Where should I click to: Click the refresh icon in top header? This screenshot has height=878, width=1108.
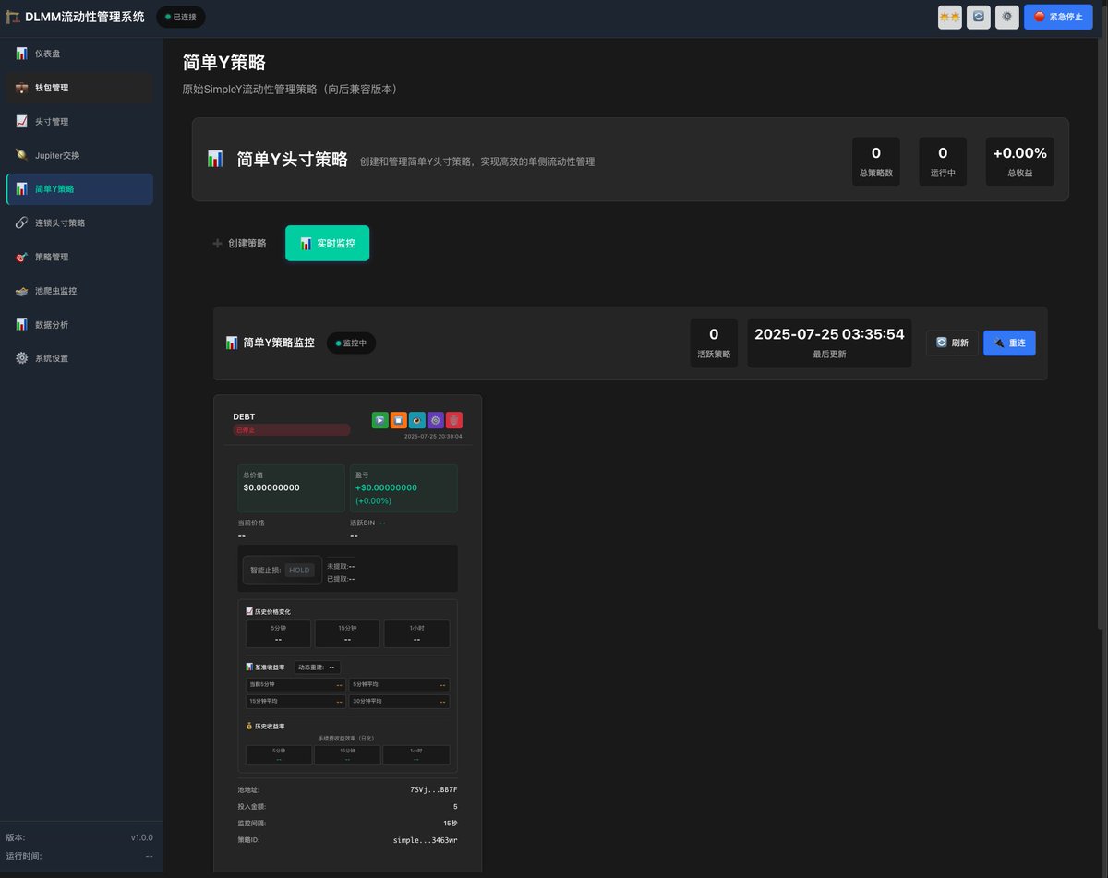click(979, 17)
